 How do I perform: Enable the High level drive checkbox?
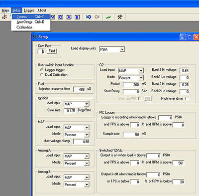187,98
